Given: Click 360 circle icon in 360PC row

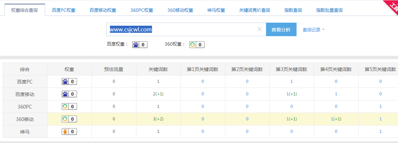Looking at the screenshot, I should click(65, 106).
